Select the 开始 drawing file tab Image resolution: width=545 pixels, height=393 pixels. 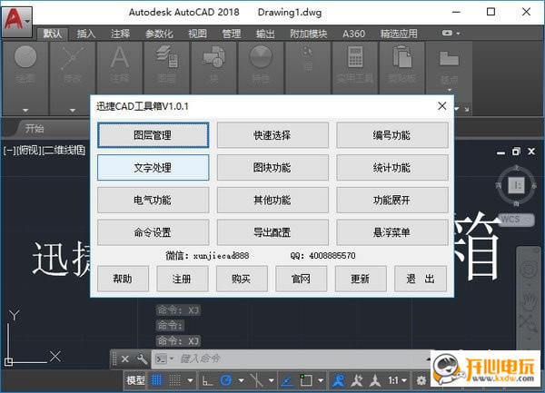click(x=35, y=129)
